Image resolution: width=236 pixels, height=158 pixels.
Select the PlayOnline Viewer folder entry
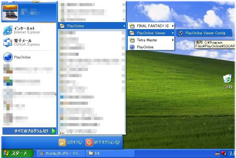151,33
